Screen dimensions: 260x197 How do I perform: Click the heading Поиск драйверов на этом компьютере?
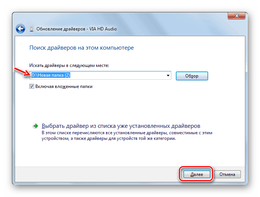point(82,48)
